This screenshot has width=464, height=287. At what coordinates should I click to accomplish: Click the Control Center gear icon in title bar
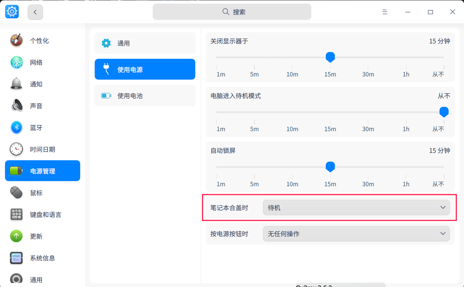12,12
